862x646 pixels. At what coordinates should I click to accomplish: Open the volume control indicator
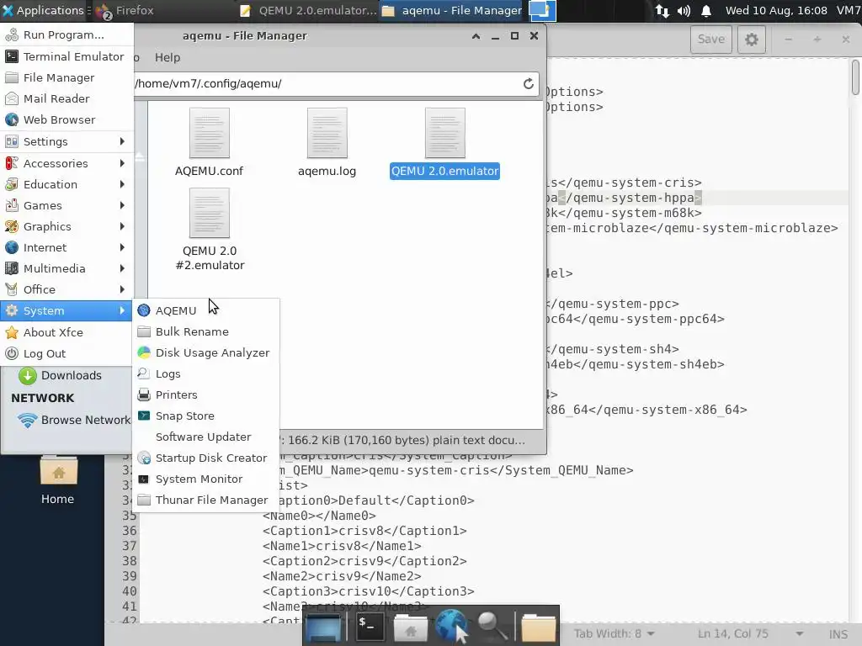684,10
